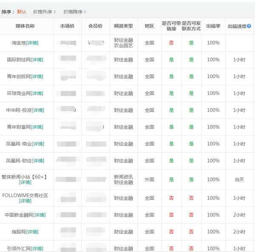Open 详情 link for 指股网
The width and height of the screenshot is (255, 252).
[32, 232]
